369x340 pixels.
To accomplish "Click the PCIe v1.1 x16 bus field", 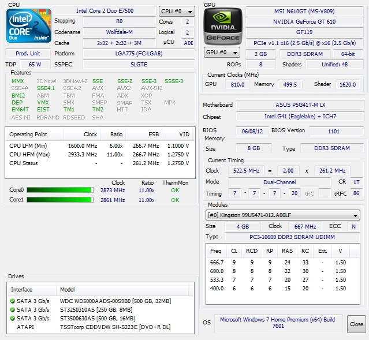I will pos(304,43).
